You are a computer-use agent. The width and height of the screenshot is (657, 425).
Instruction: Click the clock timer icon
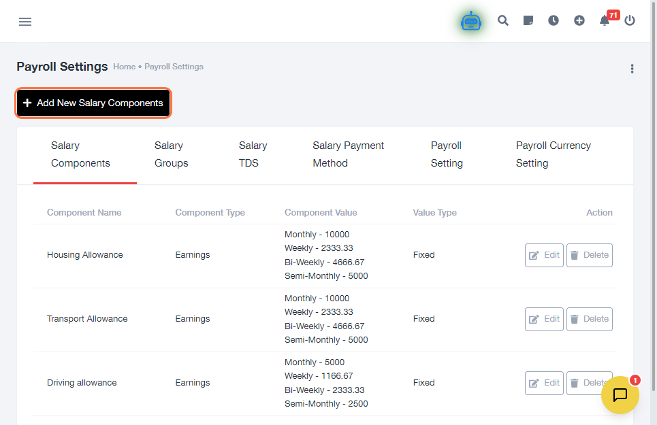(x=554, y=21)
